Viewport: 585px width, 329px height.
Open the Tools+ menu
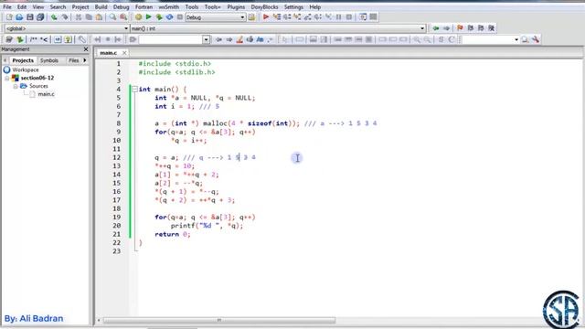point(212,7)
